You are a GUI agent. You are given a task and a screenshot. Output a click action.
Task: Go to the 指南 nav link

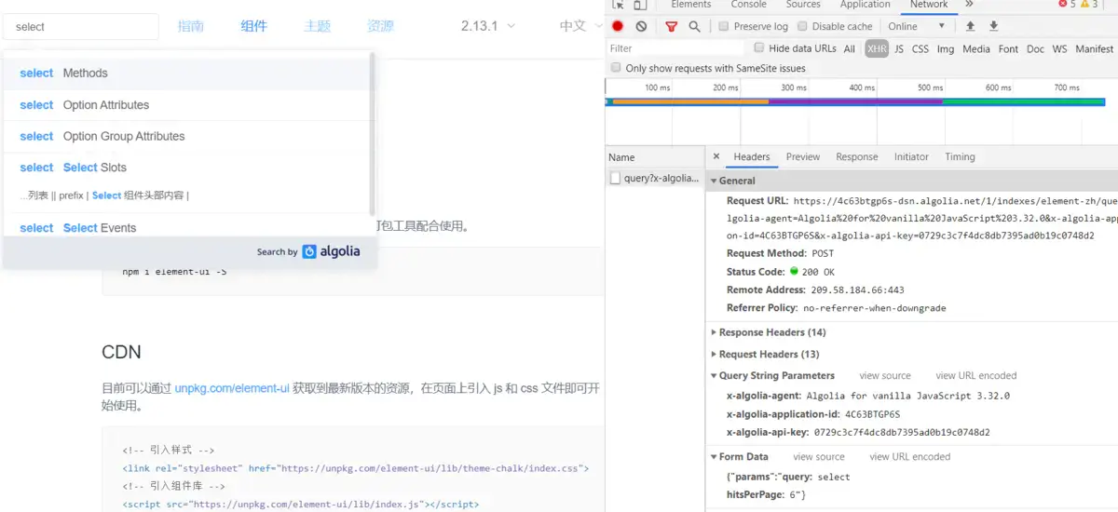click(191, 26)
